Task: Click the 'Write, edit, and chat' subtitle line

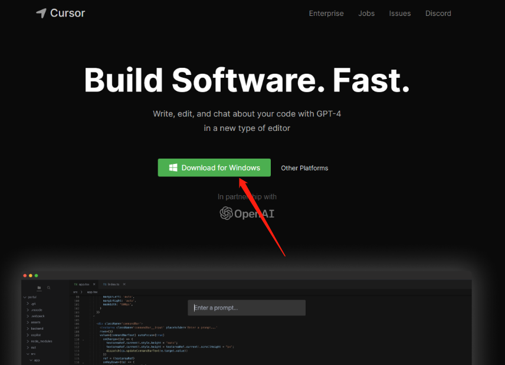Action: point(247,114)
